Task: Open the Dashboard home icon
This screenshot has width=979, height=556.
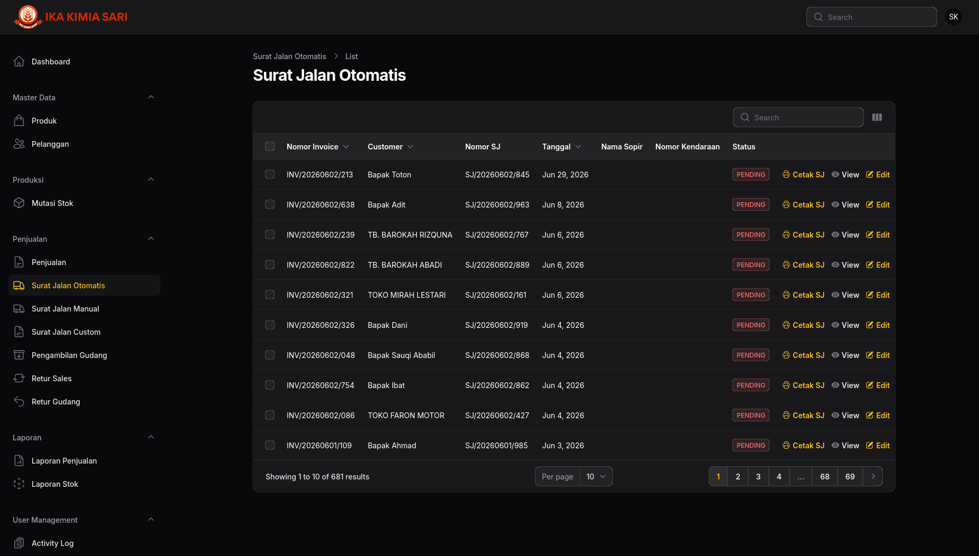Action: (19, 61)
